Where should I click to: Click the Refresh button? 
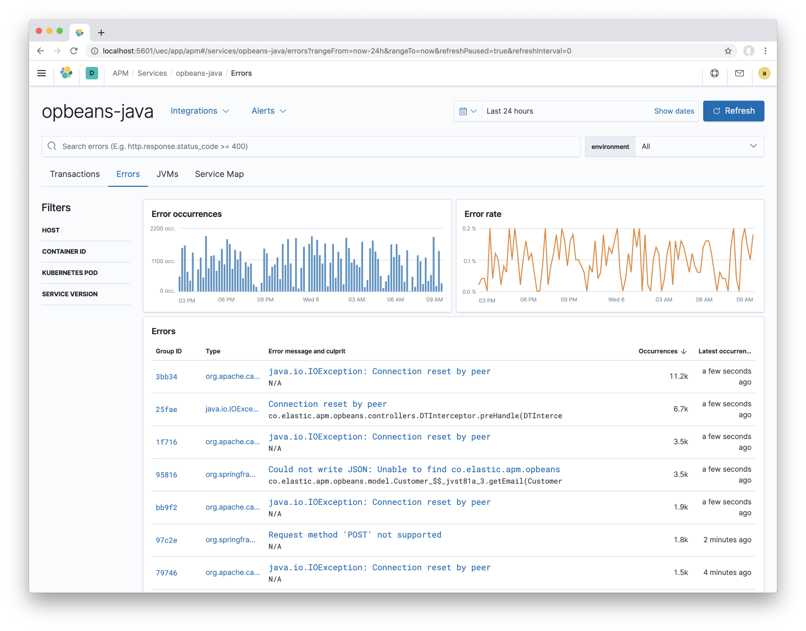733,111
